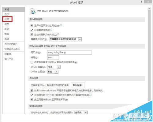The height and width of the screenshot is (122, 153).
Task: Open the 常规 (General) options category
Action: (13, 9)
